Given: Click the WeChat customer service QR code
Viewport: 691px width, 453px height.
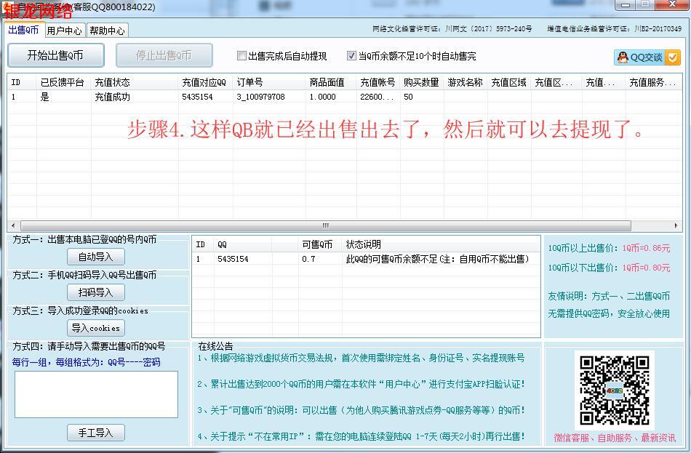Looking at the screenshot, I should coord(614,390).
